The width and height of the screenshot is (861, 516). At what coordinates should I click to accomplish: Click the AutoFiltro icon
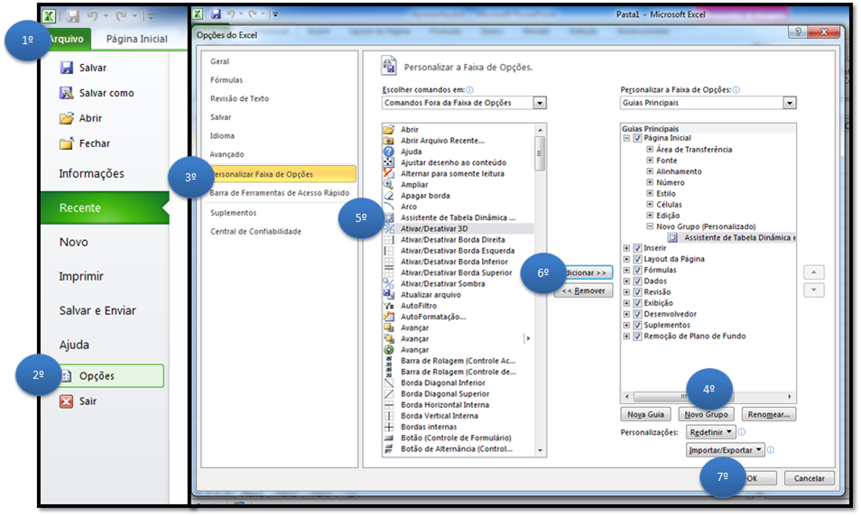389,306
